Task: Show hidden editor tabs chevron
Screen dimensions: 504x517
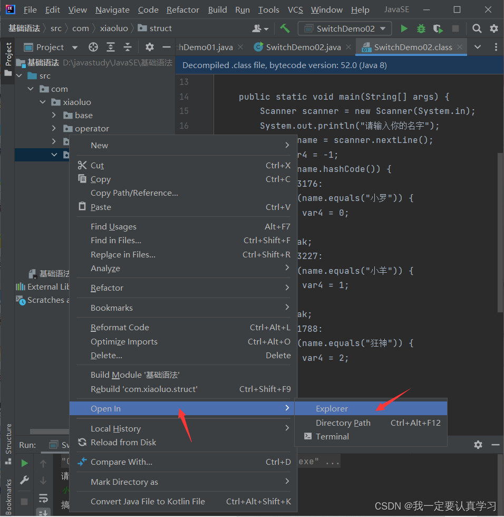Action: 477,47
